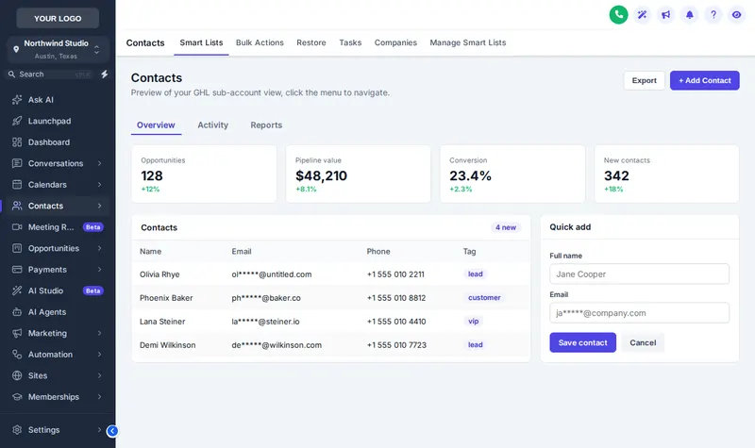Expand the Calendars menu chevron

100,184
